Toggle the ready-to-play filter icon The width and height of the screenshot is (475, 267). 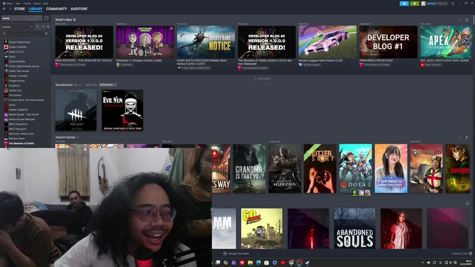point(48,27)
